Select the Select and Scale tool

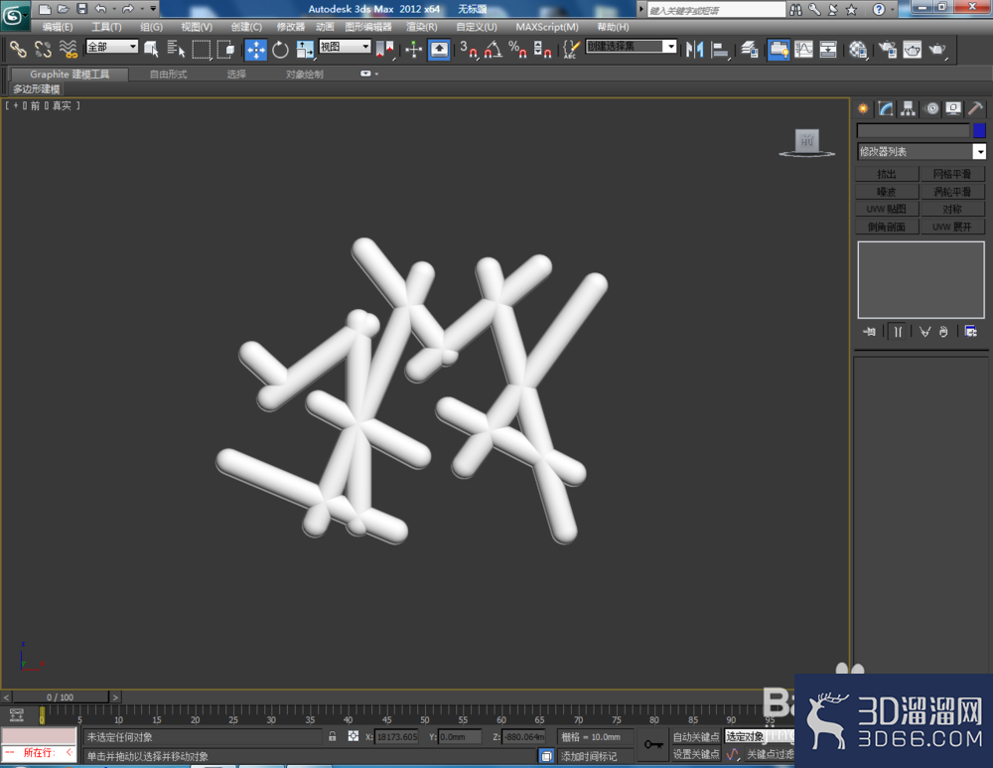(305, 50)
